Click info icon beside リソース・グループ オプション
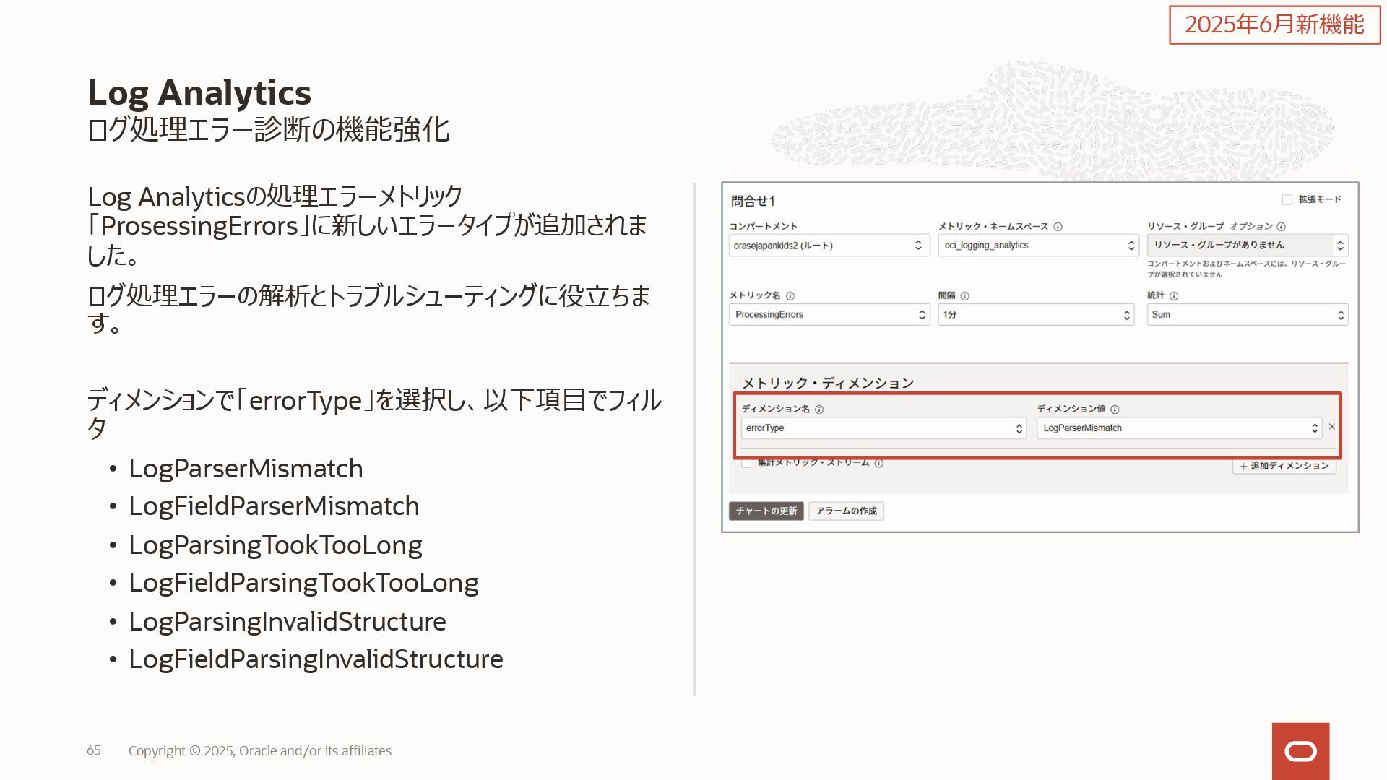This screenshot has height=780, width=1387. point(1281,227)
